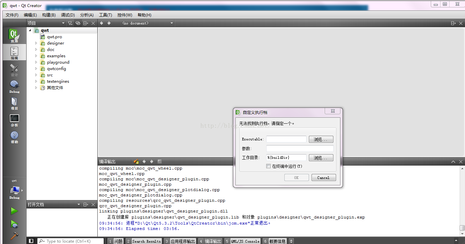Switch to the 欢迎 (Welcome) mode
465x244 pixels.
pyautogui.click(x=14, y=36)
